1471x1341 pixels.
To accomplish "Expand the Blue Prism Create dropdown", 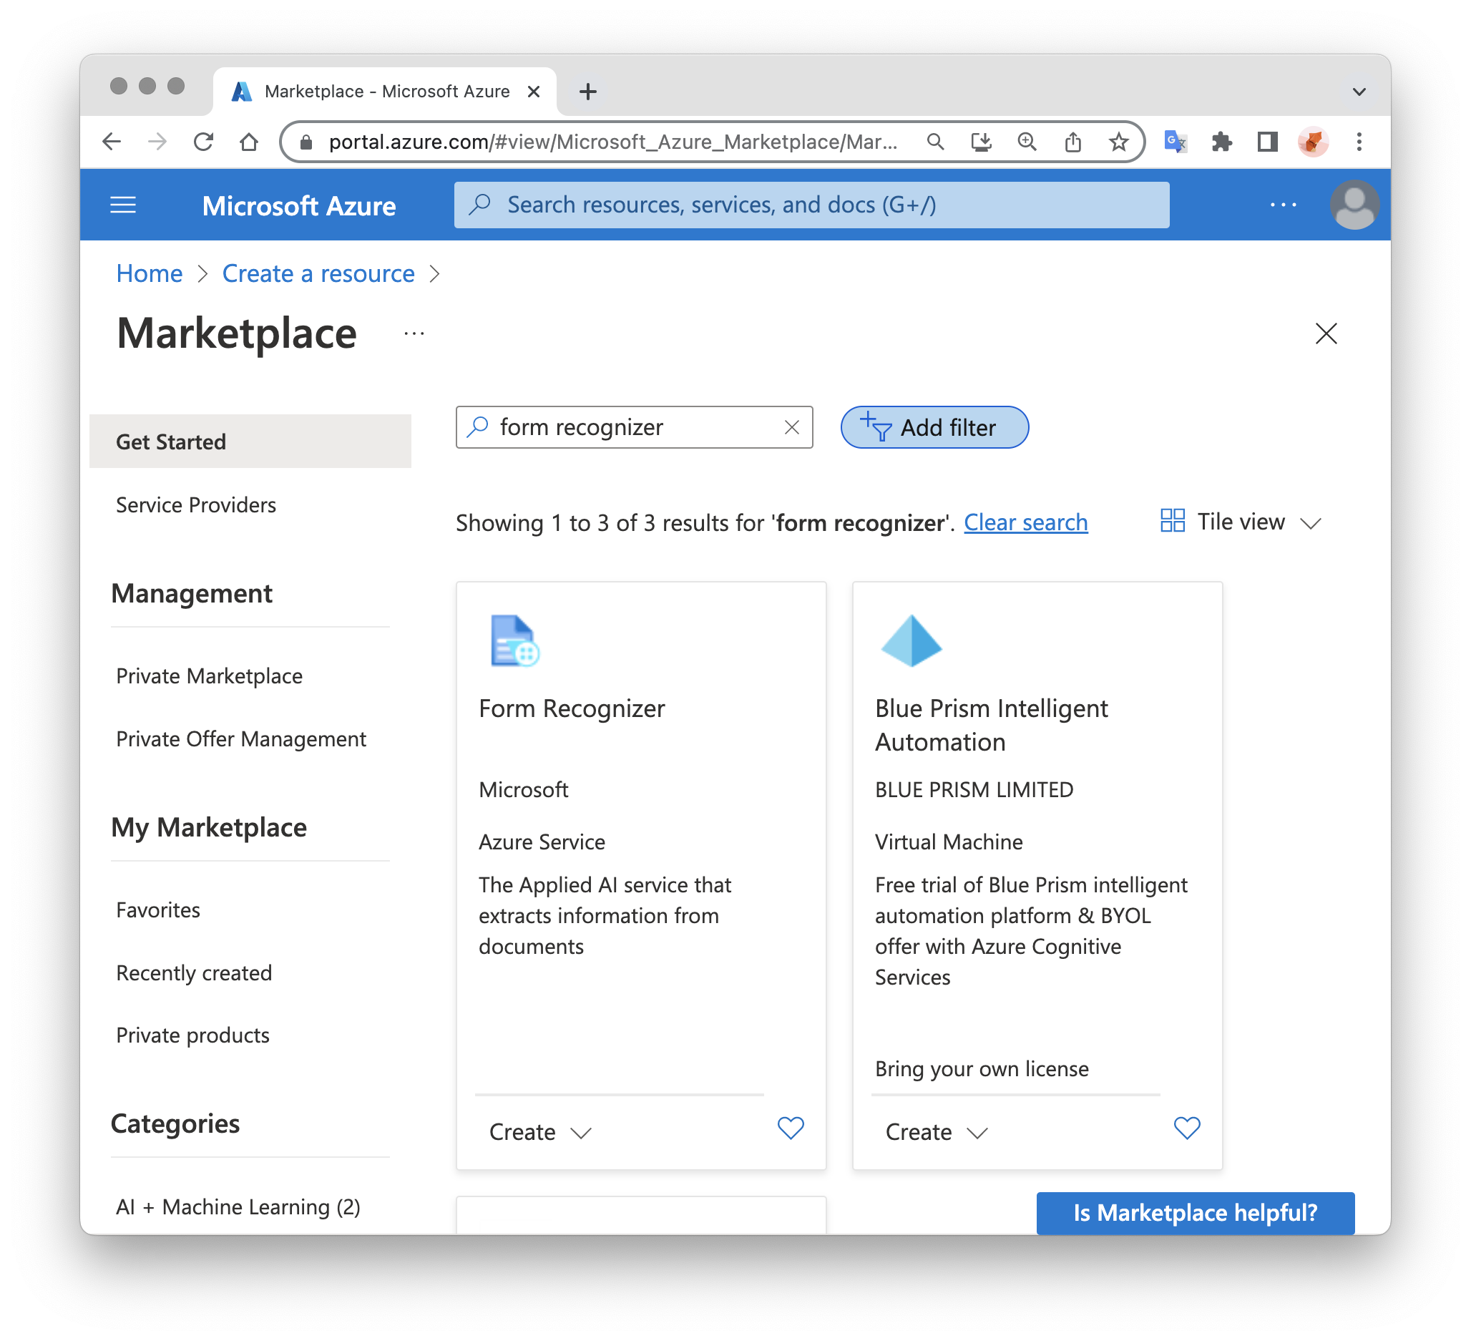I will pos(936,1131).
